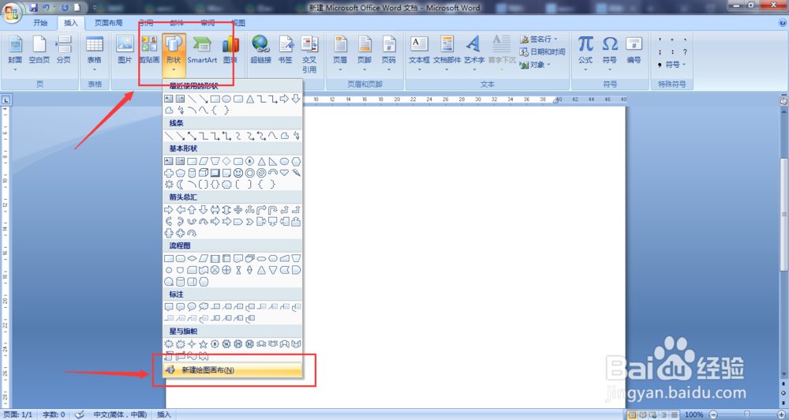The image size is (789, 420).
Task: Insert a 分页 page break
Action: point(63,51)
